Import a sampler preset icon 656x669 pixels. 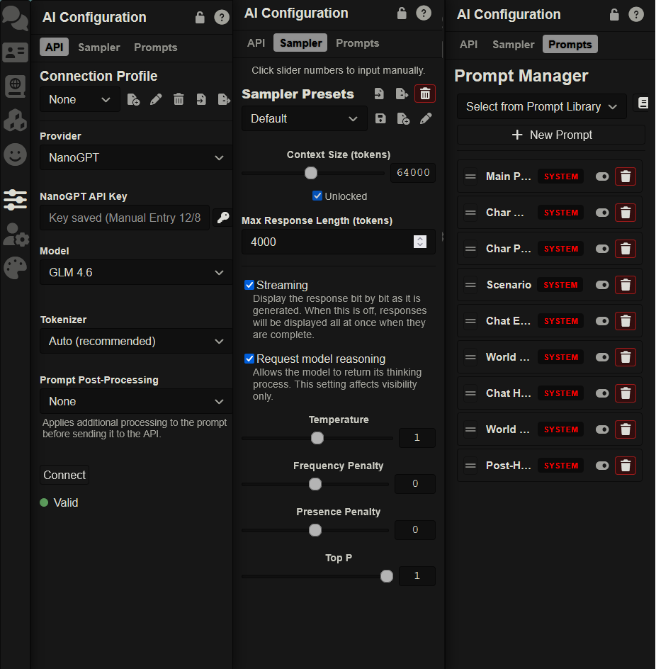(379, 94)
